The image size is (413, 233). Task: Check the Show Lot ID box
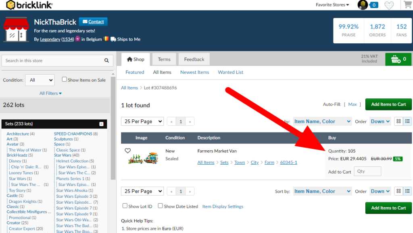point(125,206)
